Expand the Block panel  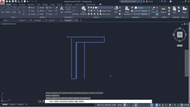[x=118, y=17]
